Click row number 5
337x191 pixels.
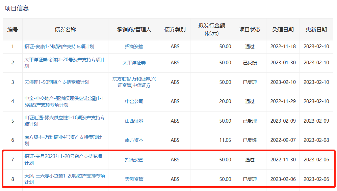13,121
